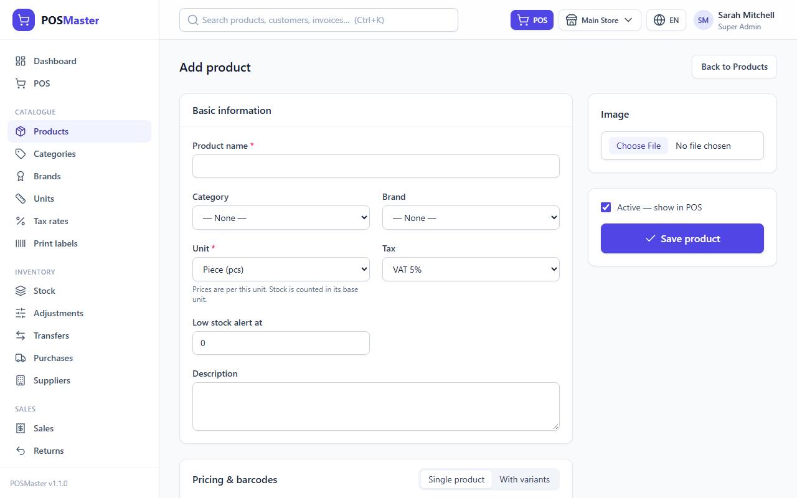The height and width of the screenshot is (498, 797).
Task: Open the Unit dropdown showing Piece (pcs)
Action: [x=281, y=270]
